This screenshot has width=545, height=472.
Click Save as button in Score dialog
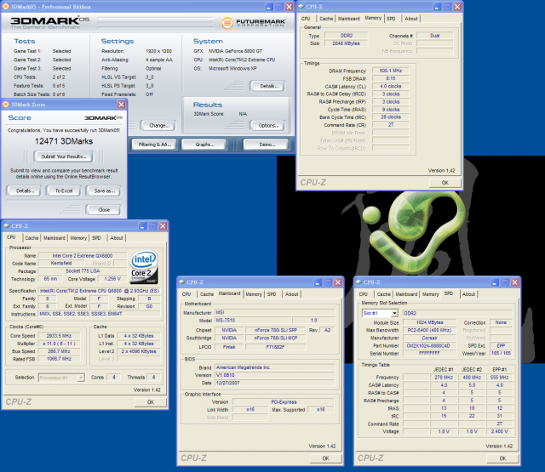pyautogui.click(x=104, y=191)
